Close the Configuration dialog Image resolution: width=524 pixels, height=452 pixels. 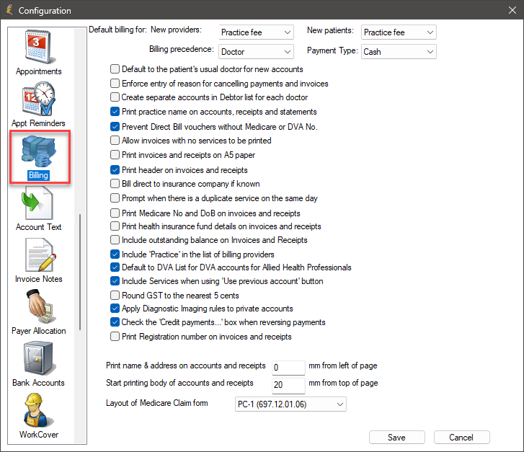pos(512,10)
